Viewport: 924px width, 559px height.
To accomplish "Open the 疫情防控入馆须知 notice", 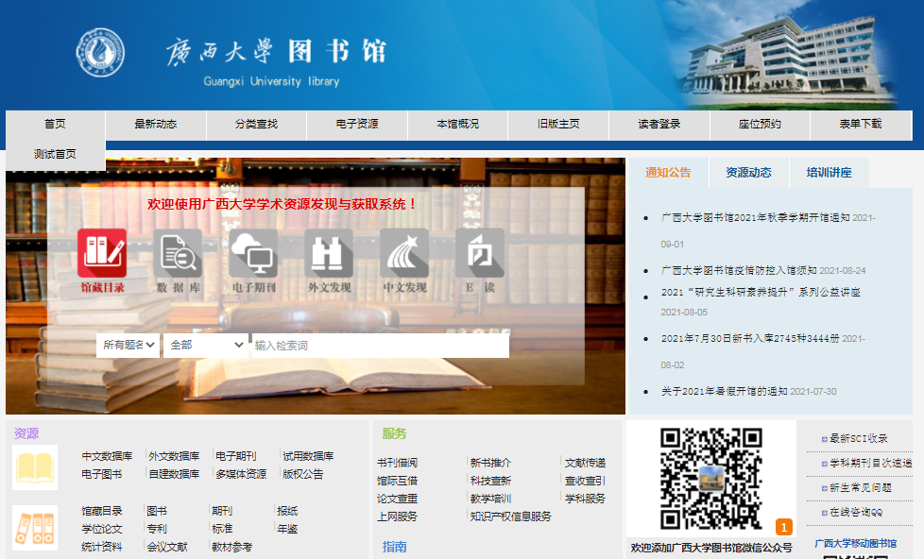I will click(x=739, y=270).
